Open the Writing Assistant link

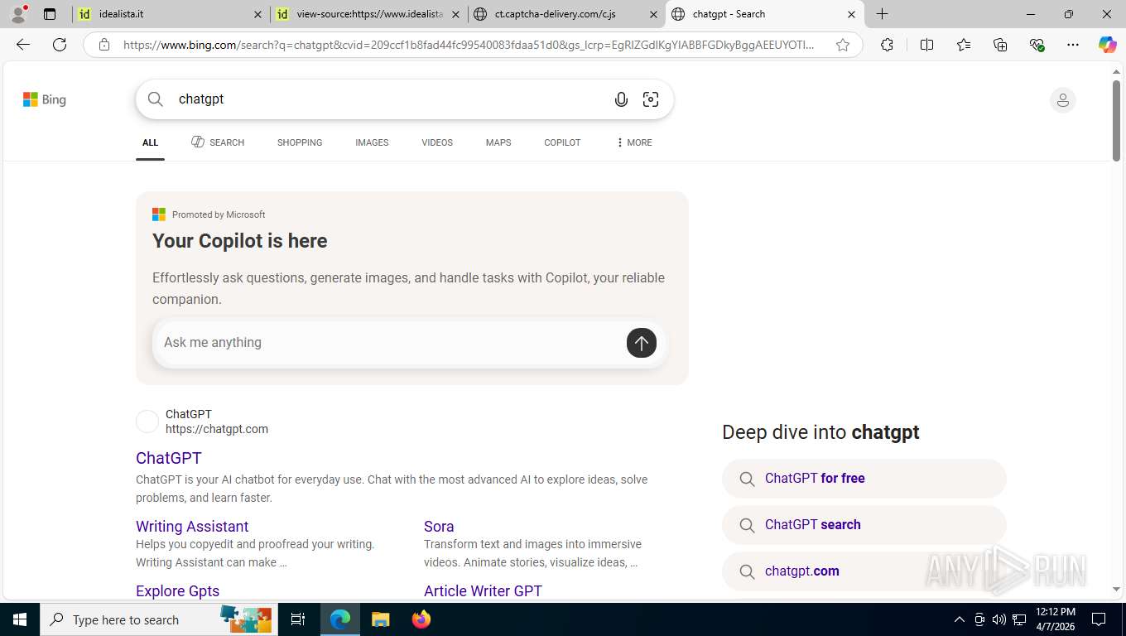pos(192,527)
